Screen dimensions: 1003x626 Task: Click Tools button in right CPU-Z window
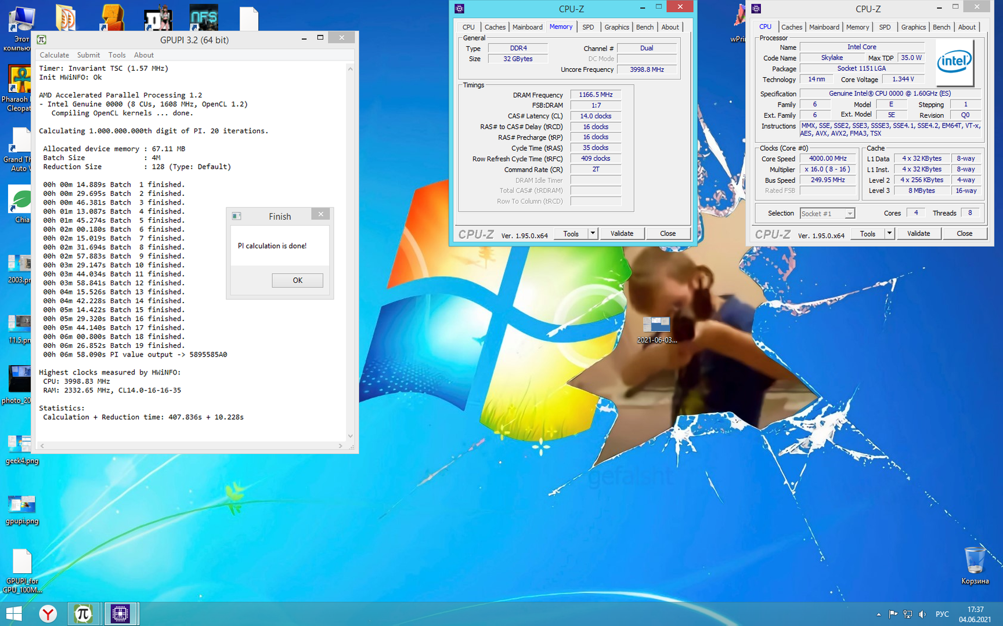(867, 234)
